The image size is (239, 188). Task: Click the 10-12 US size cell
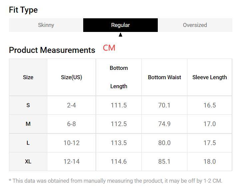71,143
